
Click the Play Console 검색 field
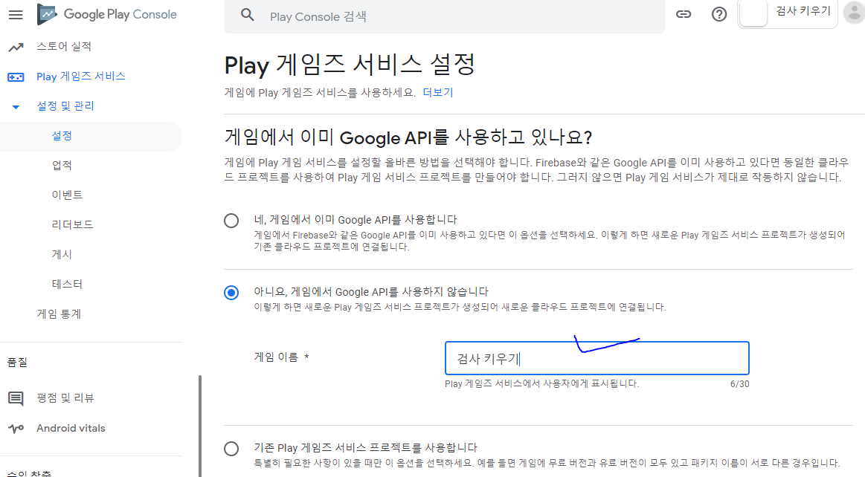coord(444,16)
